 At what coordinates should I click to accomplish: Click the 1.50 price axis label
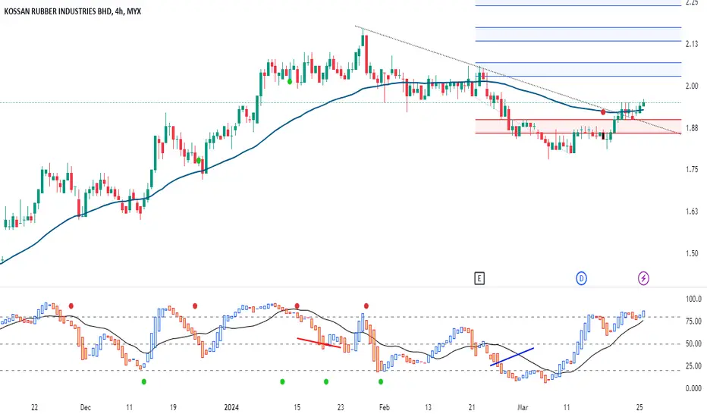(x=692, y=253)
